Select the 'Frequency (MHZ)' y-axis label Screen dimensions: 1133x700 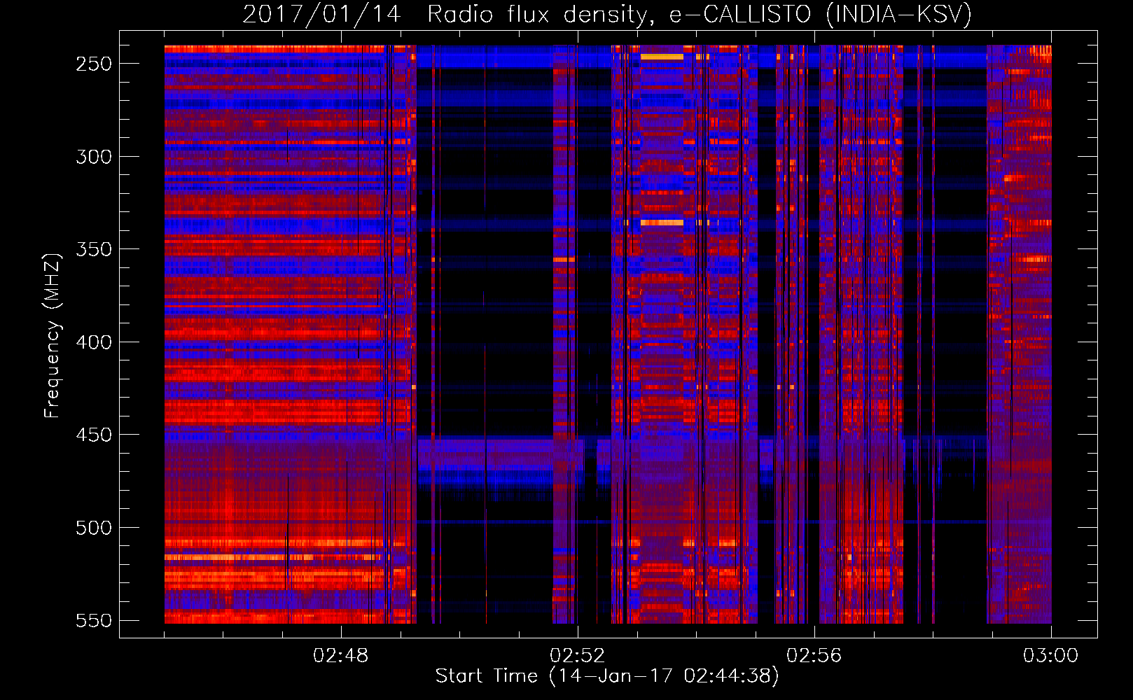pyautogui.click(x=53, y=336)
